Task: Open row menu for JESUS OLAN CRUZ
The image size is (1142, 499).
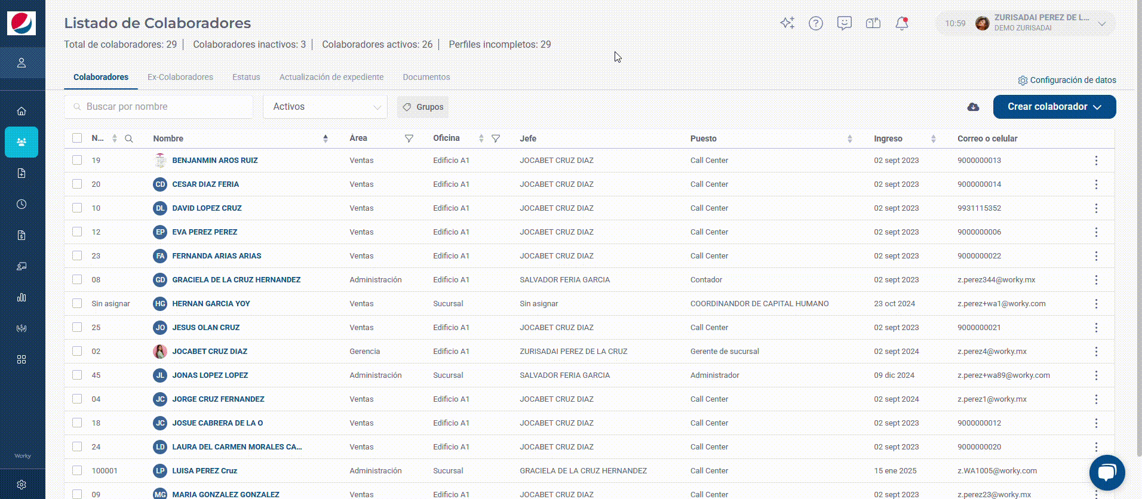Action: (x=1096, y=328)
